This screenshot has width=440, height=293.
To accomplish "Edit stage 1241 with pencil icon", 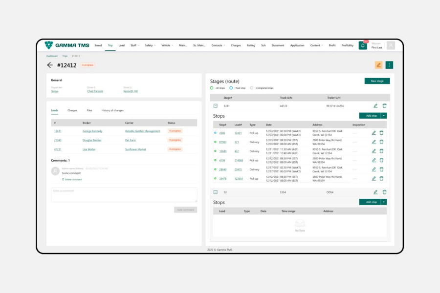I will [x=375, y=105].
